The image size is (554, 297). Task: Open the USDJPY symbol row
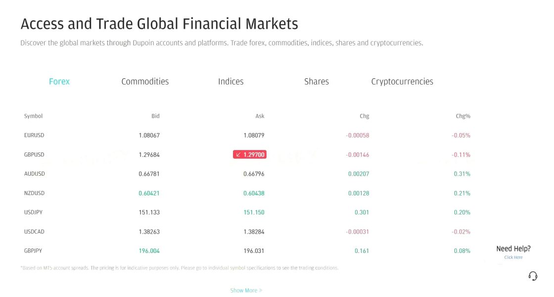(247, 212)
